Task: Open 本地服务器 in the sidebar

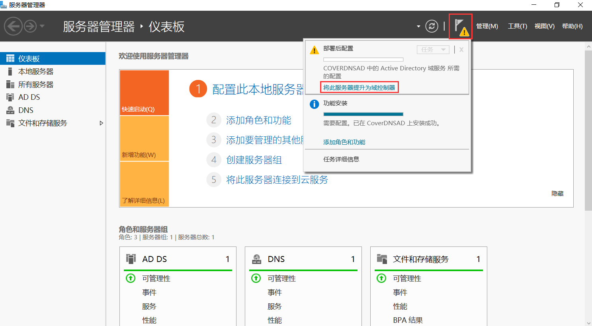Action: click(x=36, y=72)
